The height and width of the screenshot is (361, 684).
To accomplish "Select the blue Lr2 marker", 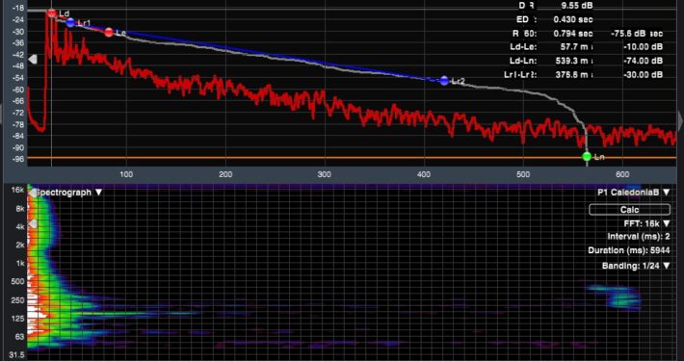I will tap(444, 81).
